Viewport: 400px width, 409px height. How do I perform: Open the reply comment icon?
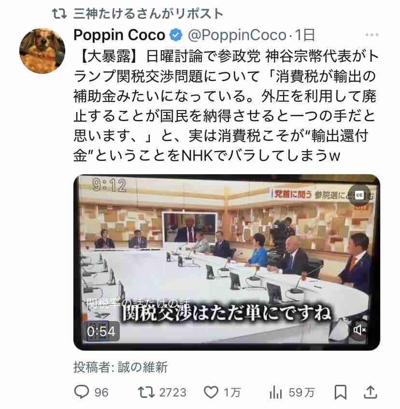(x=82, y=392)
